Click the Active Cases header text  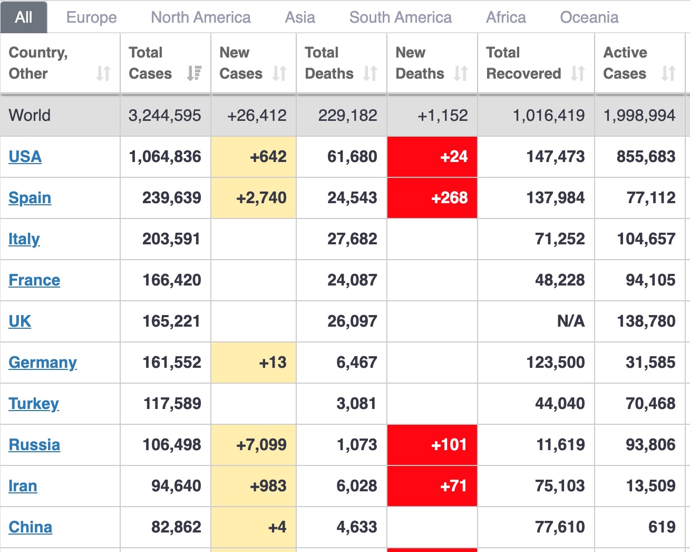tap(625, 63)
